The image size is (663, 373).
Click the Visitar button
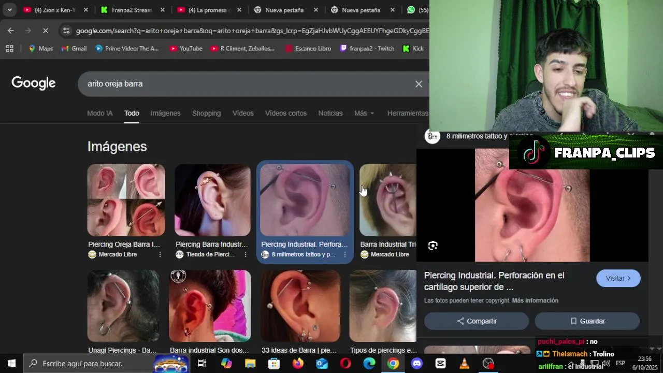pyautogui.click(x=618, y=278)
